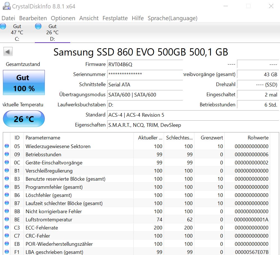Click Luftstromtemperatur worst value 62
280x255 pixels.
coord(190,220)
